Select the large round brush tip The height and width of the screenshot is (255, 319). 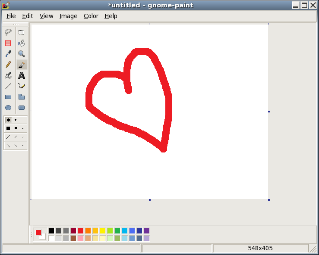8,120
